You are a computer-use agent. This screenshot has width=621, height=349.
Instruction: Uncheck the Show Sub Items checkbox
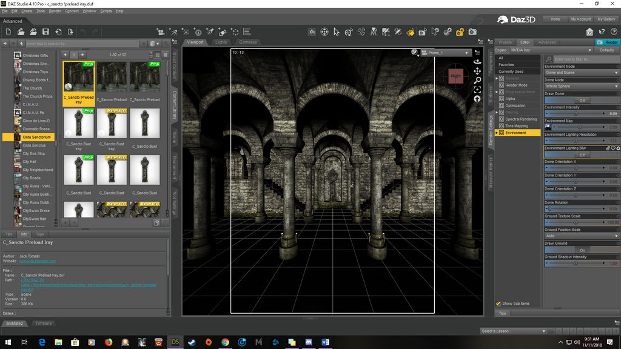coord(498,304)
